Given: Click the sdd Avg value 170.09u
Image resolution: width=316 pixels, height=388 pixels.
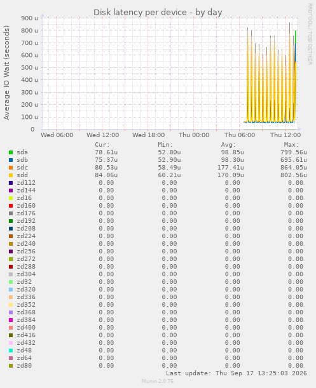Looking at the screenshot, I should pos(231,175).
